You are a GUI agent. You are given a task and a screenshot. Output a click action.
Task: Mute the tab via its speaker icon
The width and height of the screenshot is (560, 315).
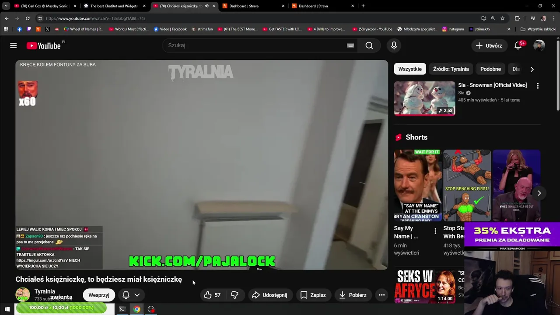click(206, 6)
